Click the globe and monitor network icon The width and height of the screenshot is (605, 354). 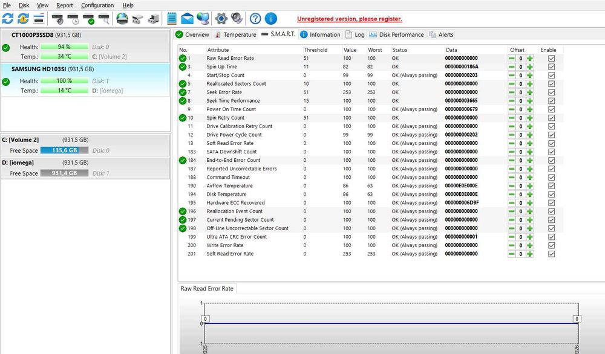click(203, 19)
